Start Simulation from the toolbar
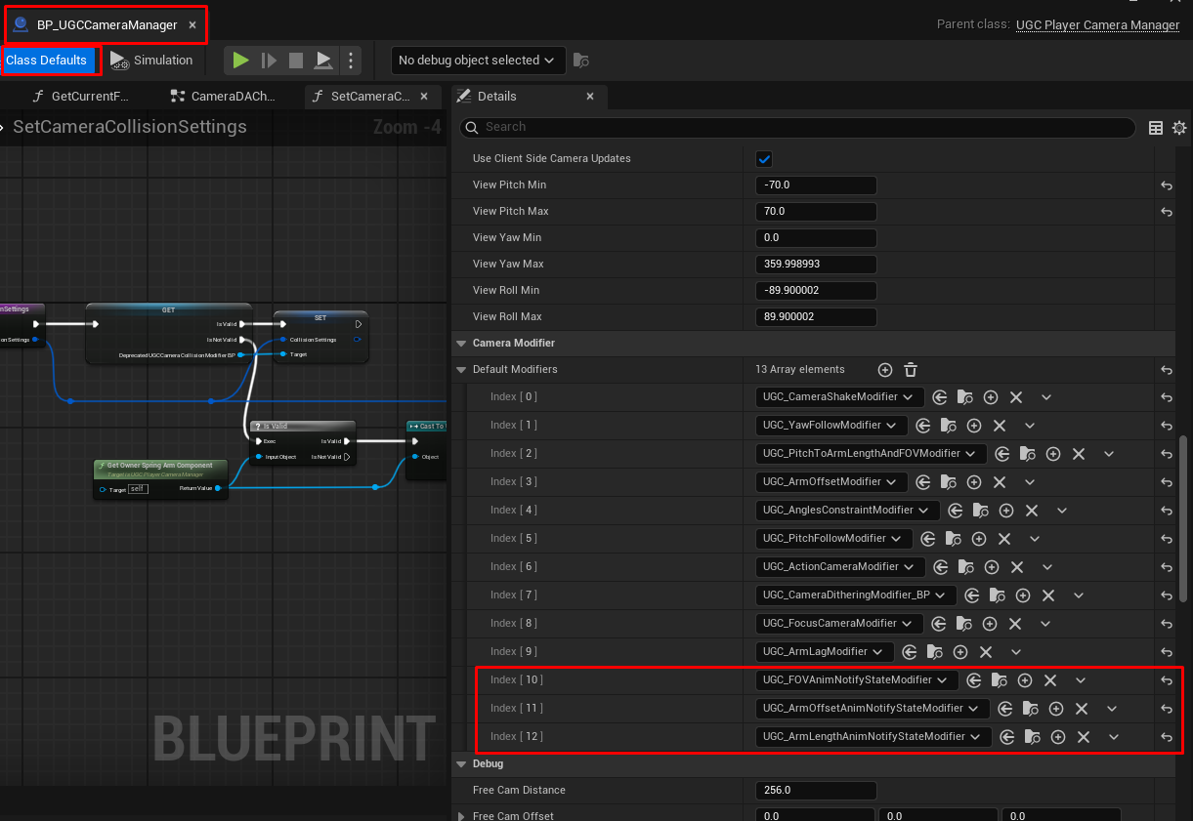 click(x=151, y=61)
